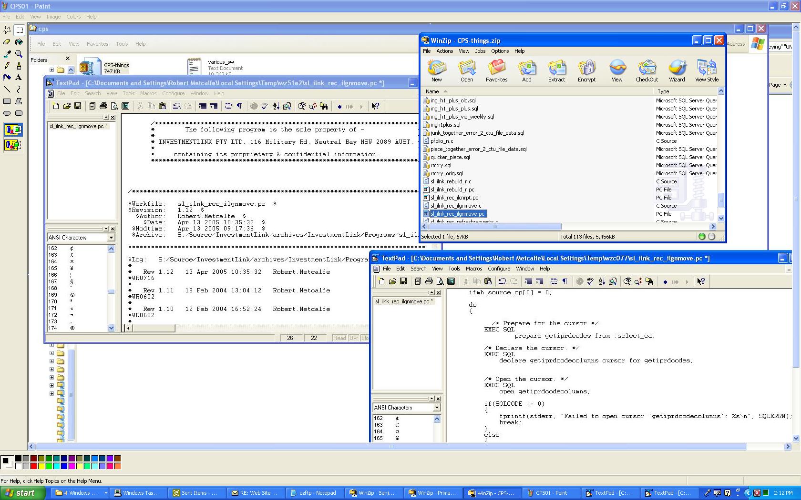Click WinZip Encrypt toolbar icon

tap(586, 71)
